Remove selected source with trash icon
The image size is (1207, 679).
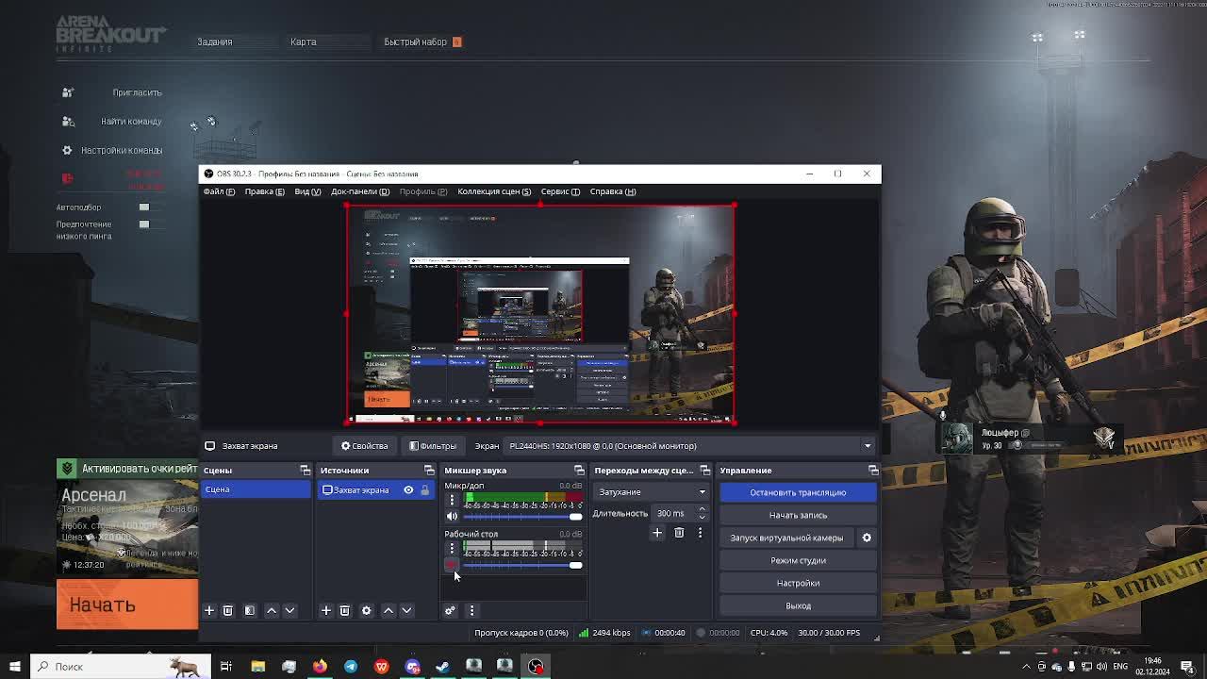click(344, 610)
